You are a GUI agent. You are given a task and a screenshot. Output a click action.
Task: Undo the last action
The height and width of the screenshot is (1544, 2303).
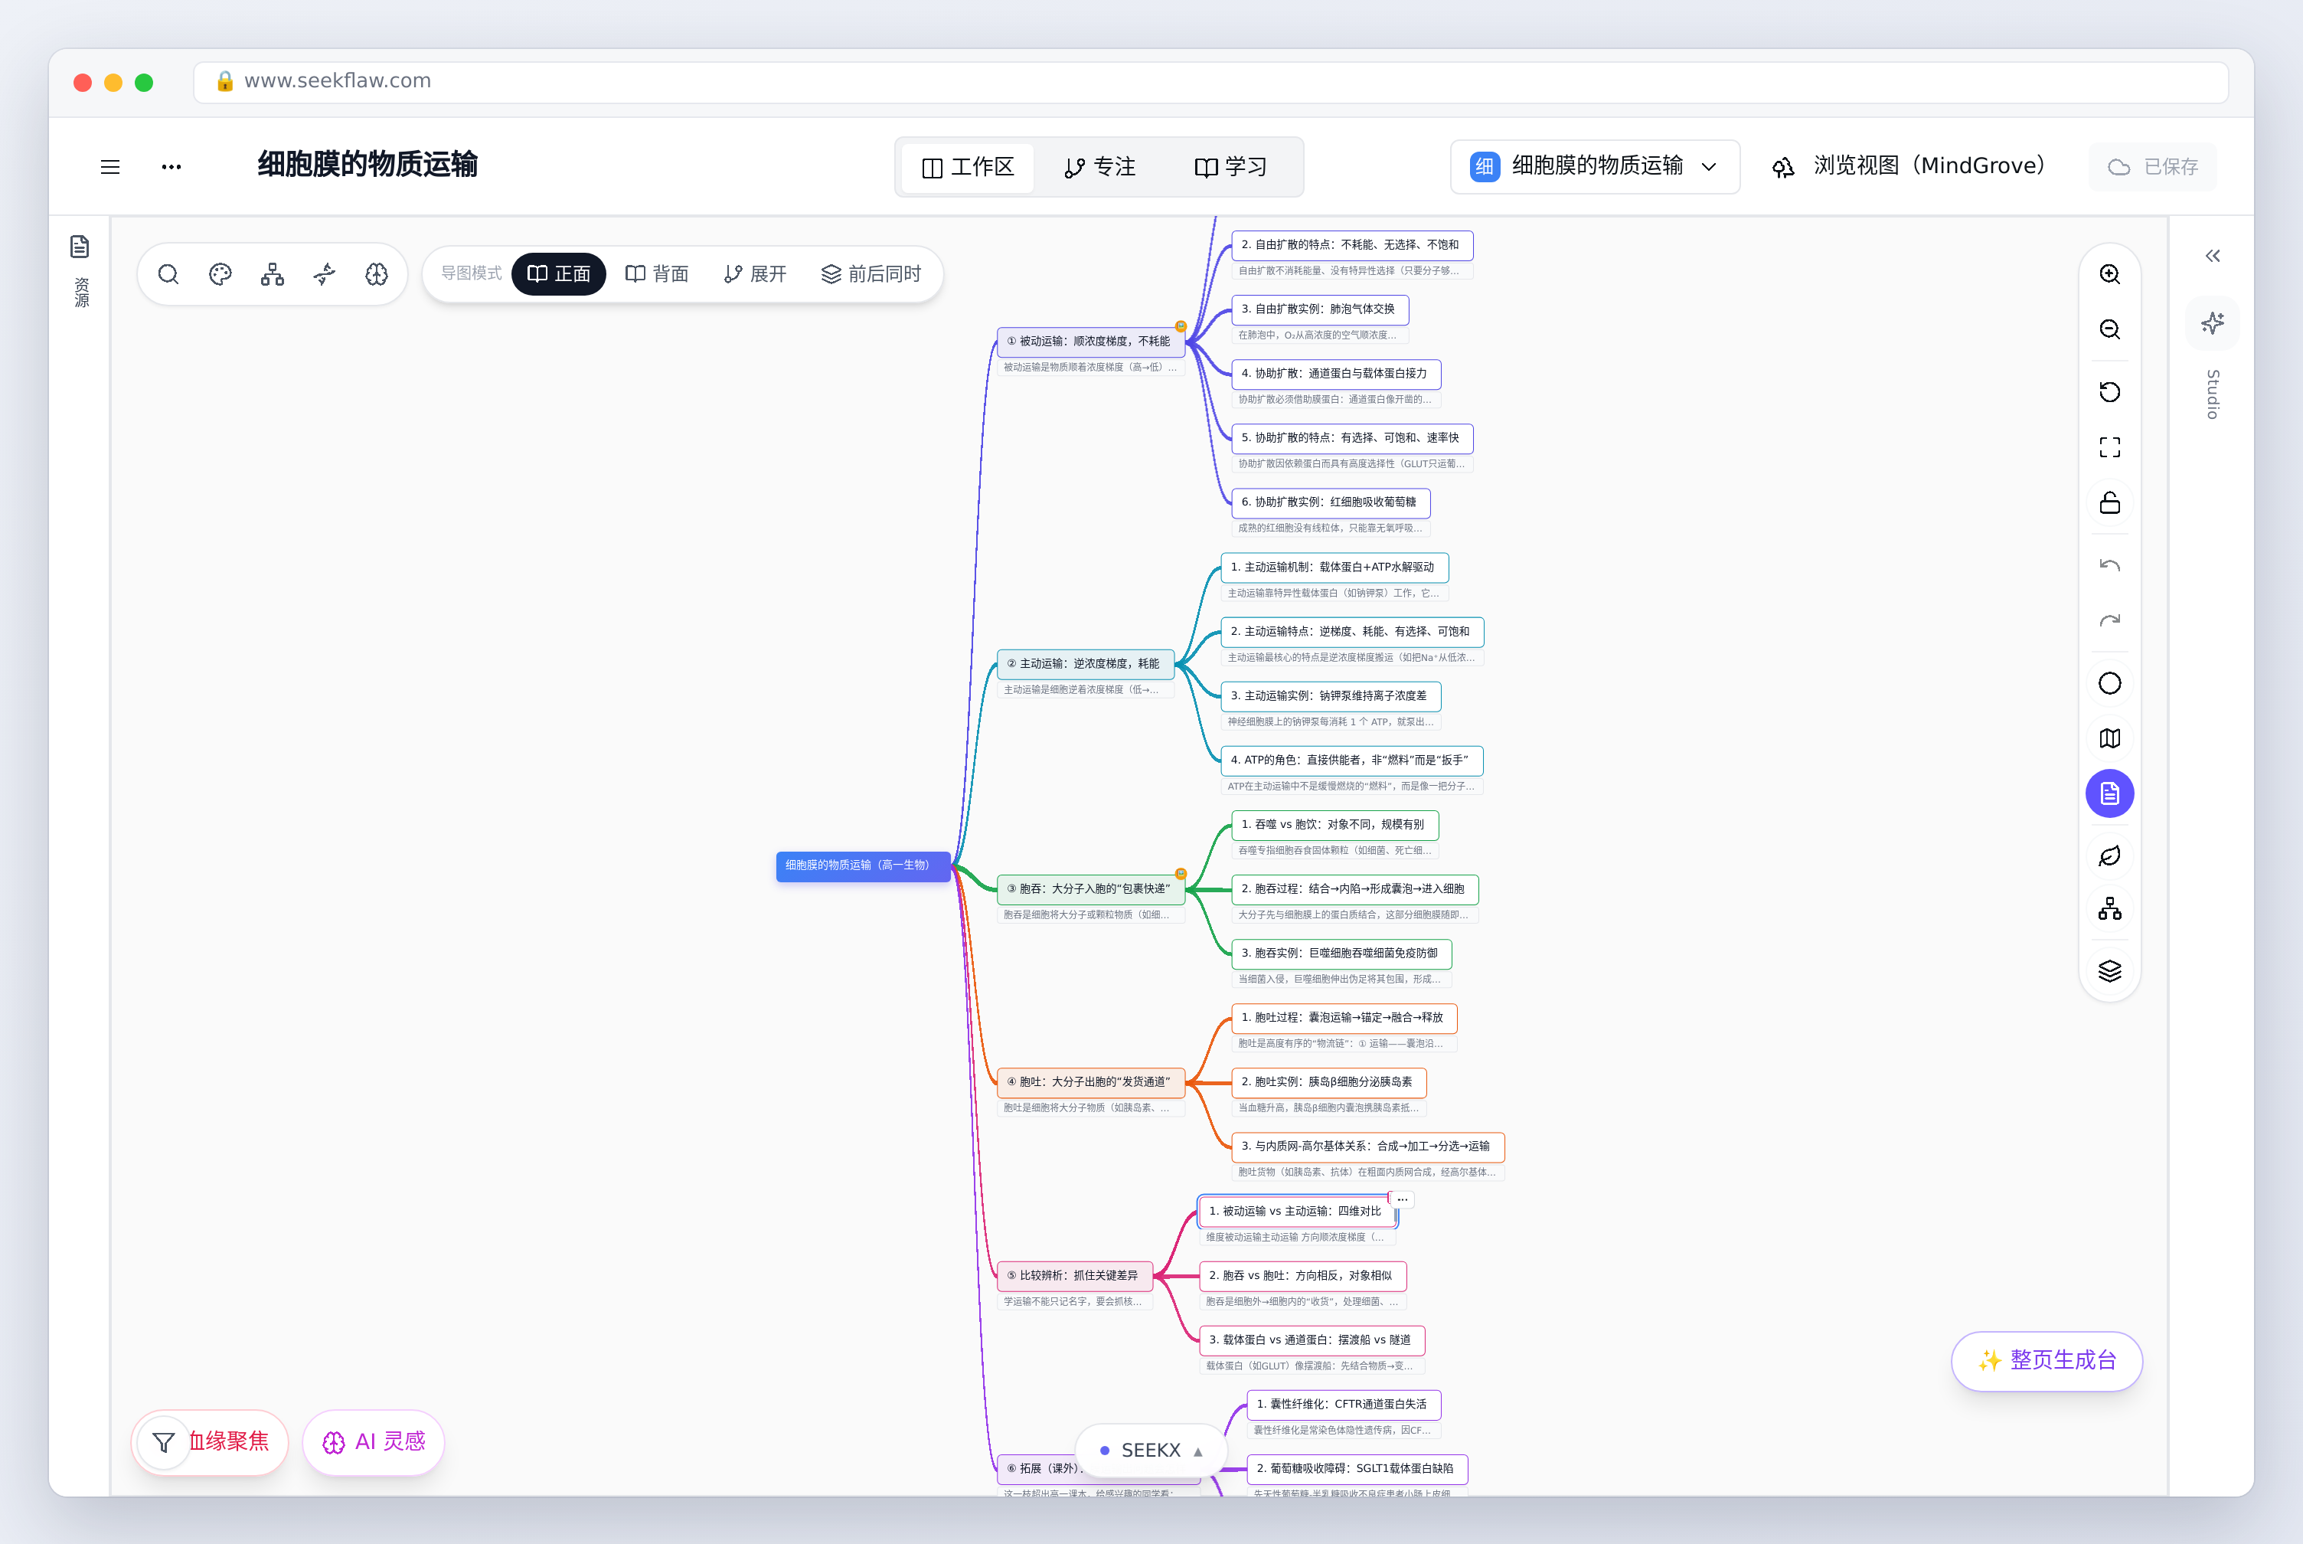(x=2109, y=565)
